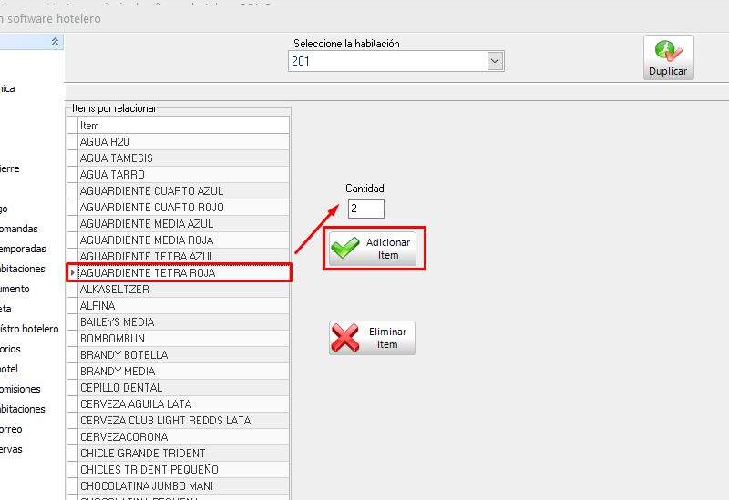Click row arrow beside AGUARDIENTE TETRA ROJA
The height and width of the screenshot is (500, 729).
(72, 272)
